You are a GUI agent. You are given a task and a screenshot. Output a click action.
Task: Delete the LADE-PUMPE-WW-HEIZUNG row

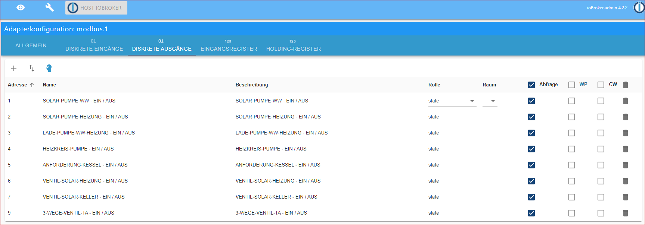point(626,133)
